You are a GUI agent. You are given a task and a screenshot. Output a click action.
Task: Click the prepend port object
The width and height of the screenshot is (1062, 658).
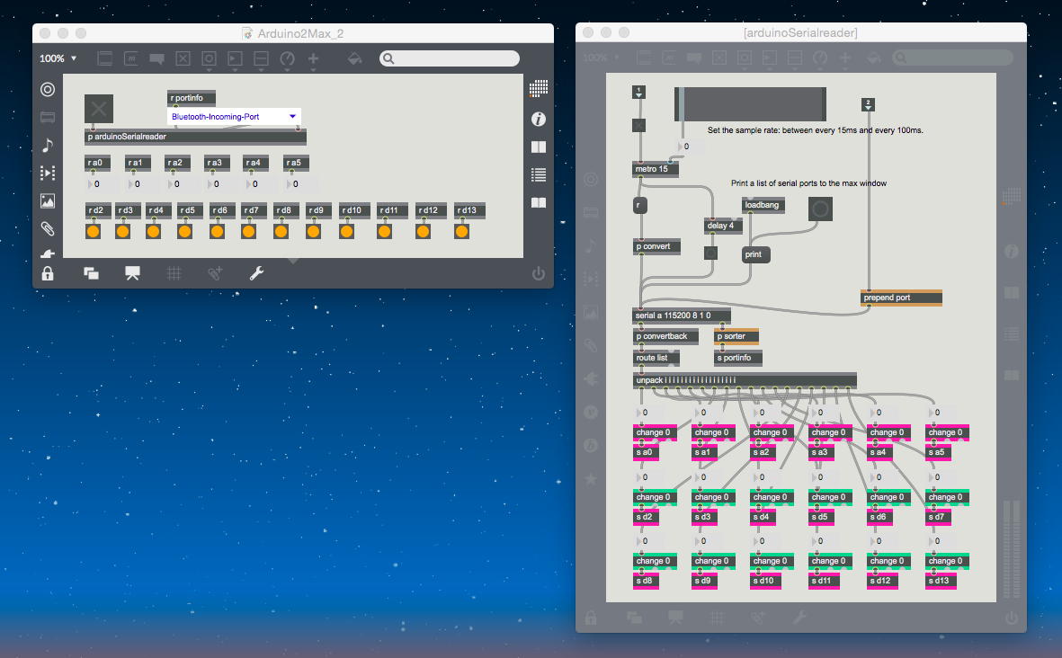[901, 298]
